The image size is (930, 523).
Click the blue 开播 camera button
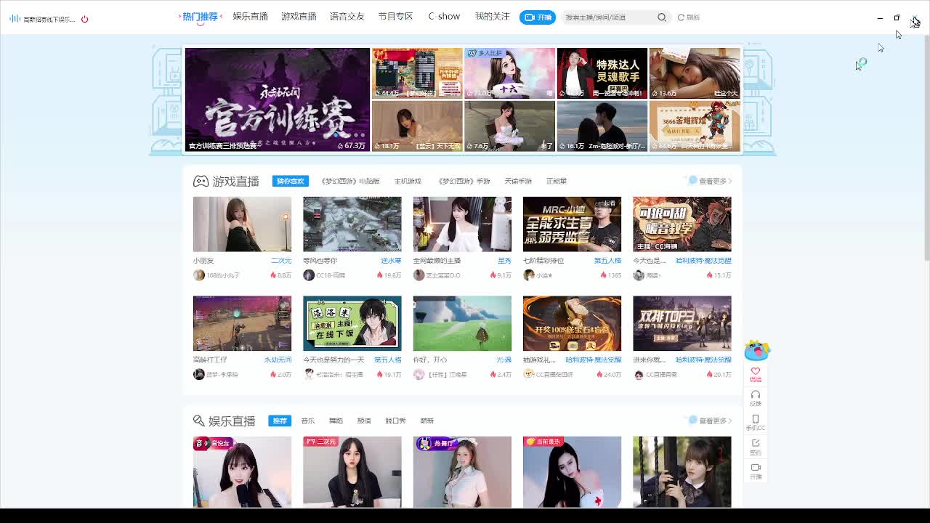pyautogui.click(x=538, y=17)
